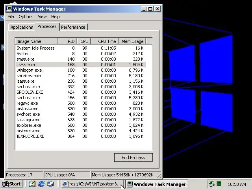Launch Outlook Express from quick launch
Viewport: 252px width, 189px height.
point(50,184)
